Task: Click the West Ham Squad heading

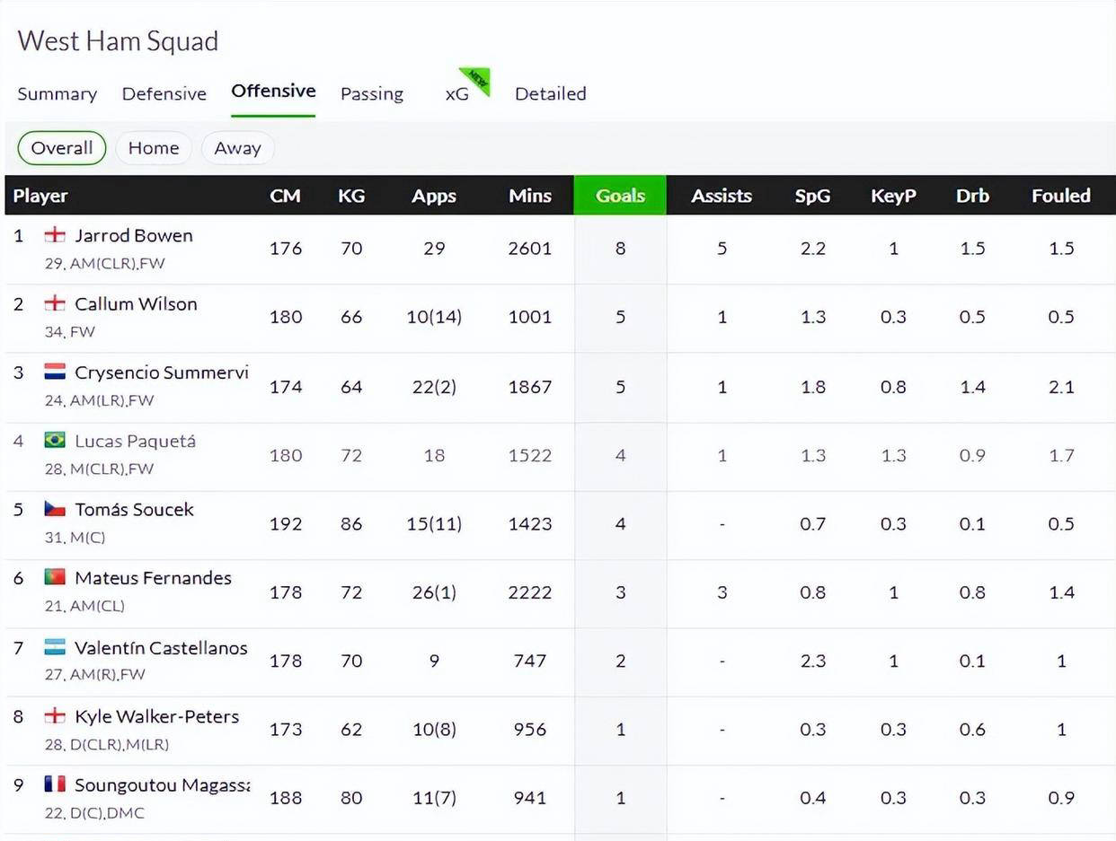Action: [x=118, y=41]
